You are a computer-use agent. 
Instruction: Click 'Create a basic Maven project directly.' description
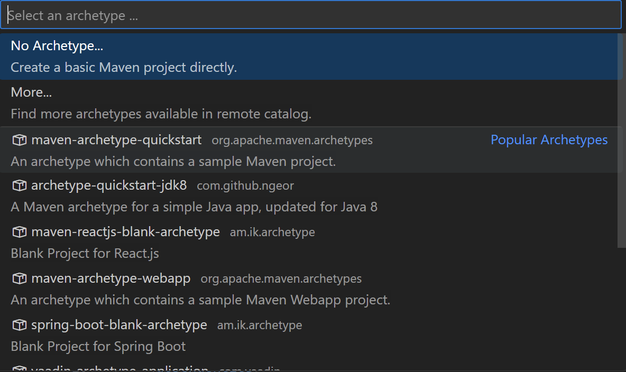[124, 68]
